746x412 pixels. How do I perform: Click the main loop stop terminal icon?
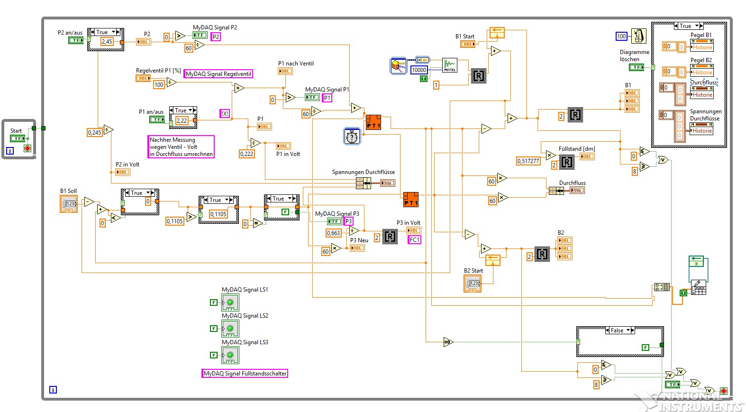click(x=724, y=391)
